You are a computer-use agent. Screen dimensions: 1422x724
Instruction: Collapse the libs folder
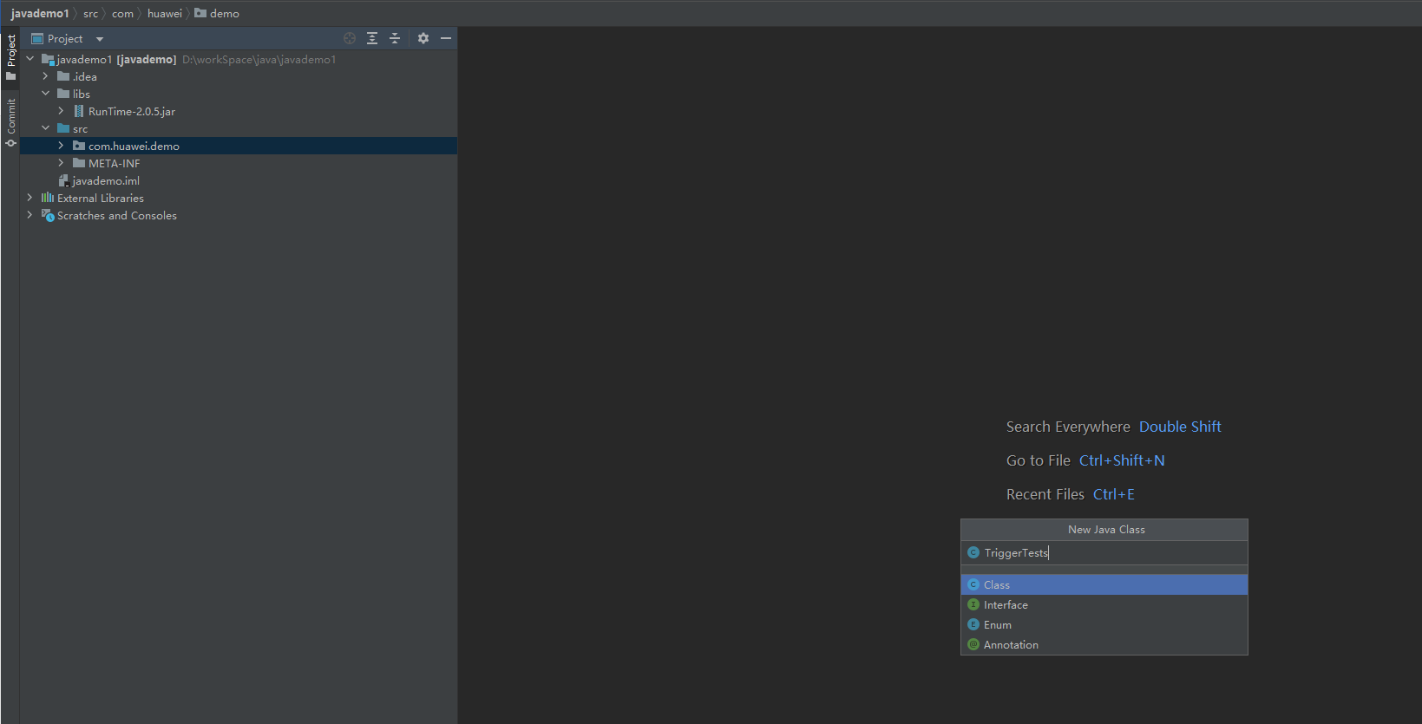pos(45,94)
